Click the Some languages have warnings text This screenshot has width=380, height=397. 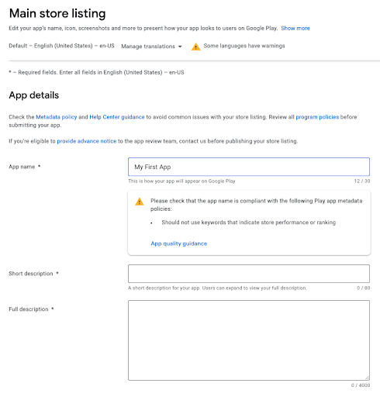[244, 46]
